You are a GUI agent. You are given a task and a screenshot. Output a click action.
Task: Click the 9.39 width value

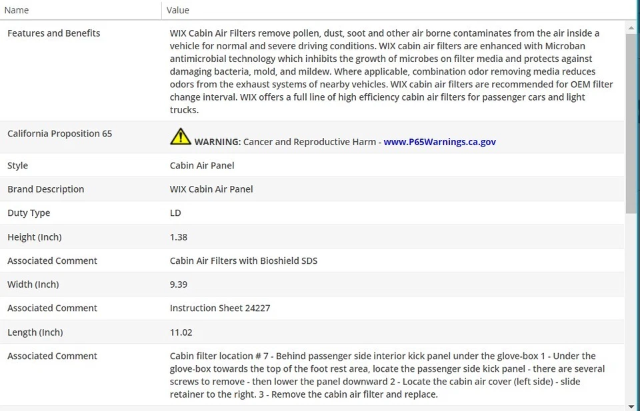point(179,284)
